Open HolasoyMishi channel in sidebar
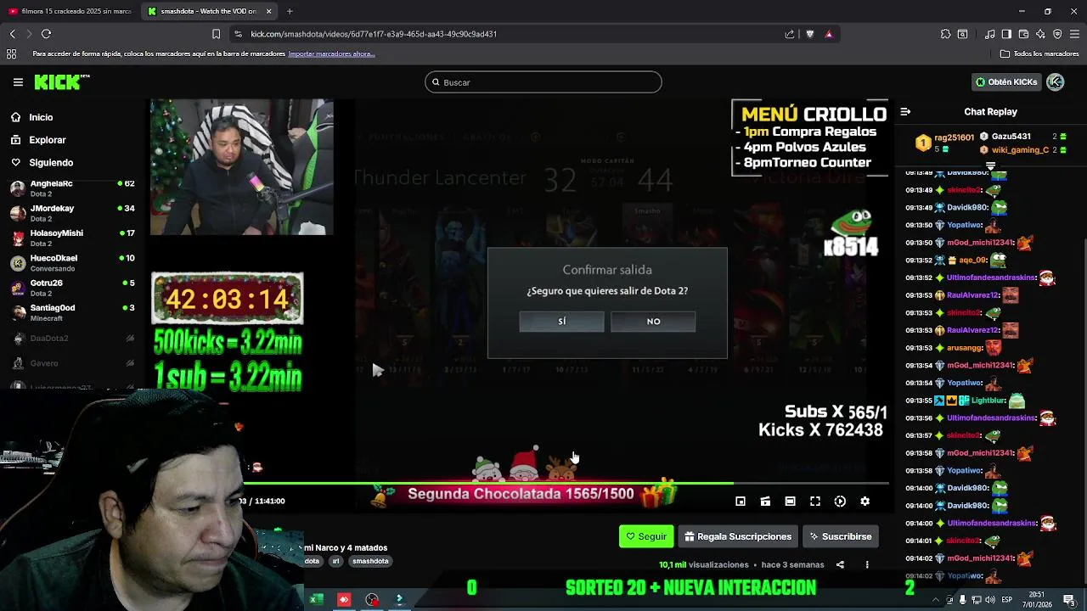 coord(73,238)
